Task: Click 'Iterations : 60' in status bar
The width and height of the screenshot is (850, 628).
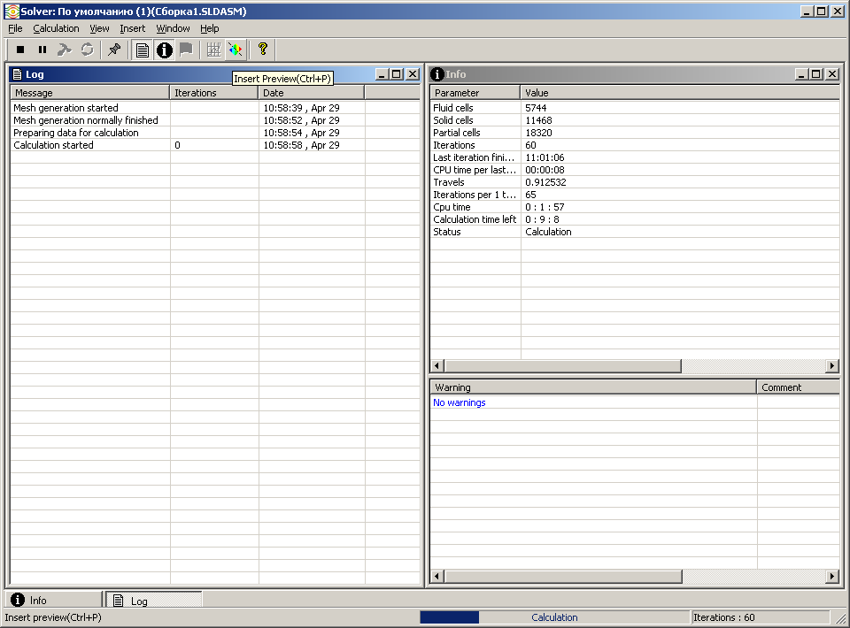Action: coord(723,617)
